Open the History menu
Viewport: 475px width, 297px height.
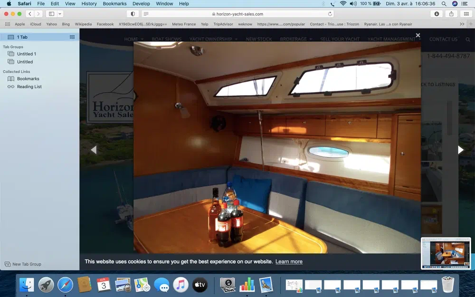coord(89,3)
